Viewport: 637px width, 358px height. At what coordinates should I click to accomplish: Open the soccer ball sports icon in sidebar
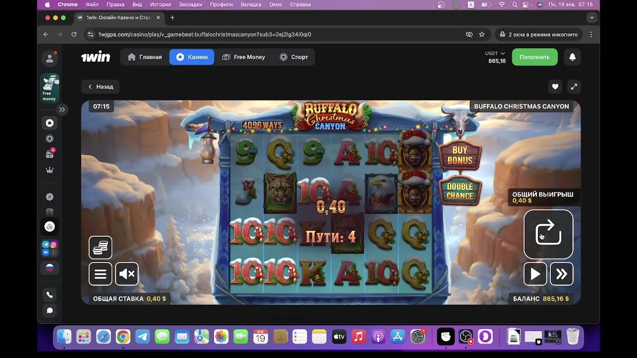(x=50, y=139)
